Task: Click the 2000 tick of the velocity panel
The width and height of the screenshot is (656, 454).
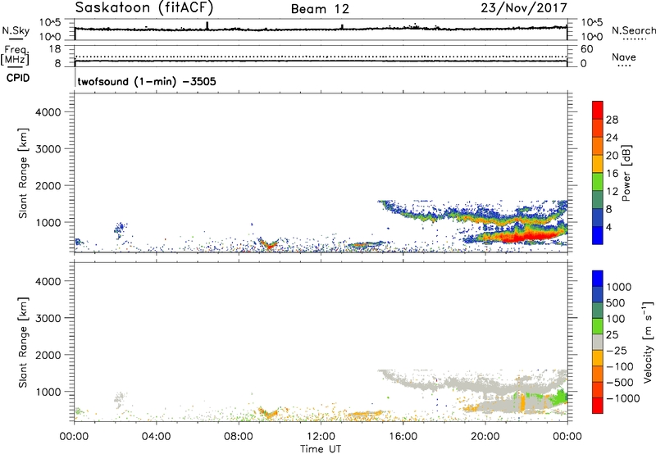Action: pos(48,355)
